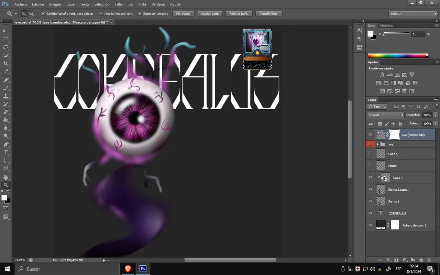The image size is (440, 275).
Task: Open the Color panel options menu
Action: pyautogui.click(x=436, y=25)
